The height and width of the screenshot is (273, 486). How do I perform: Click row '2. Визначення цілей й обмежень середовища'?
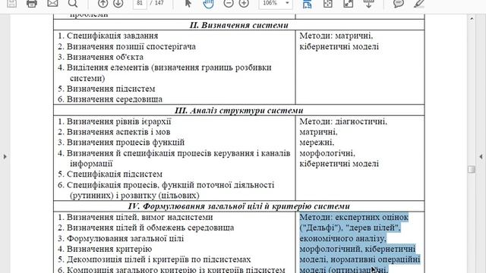coord(146,227)
